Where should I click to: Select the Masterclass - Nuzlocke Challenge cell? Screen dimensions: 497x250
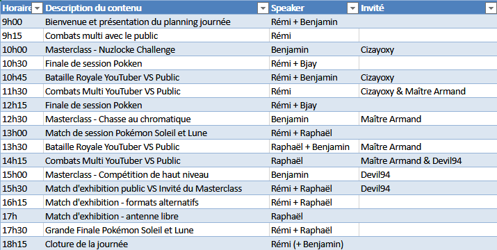point(156,50)
